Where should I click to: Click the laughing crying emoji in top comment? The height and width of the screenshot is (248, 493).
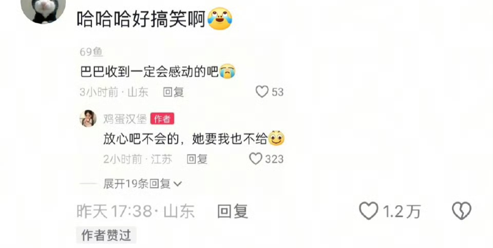pos(220,19)
